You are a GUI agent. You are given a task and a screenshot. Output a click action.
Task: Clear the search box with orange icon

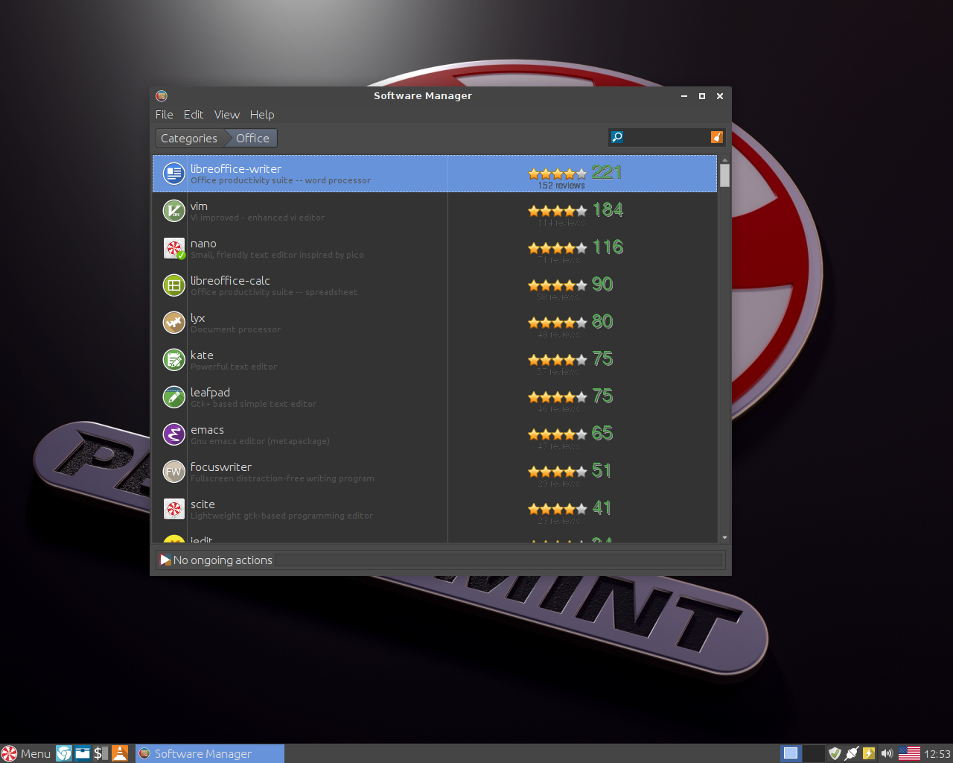(716, 137)
